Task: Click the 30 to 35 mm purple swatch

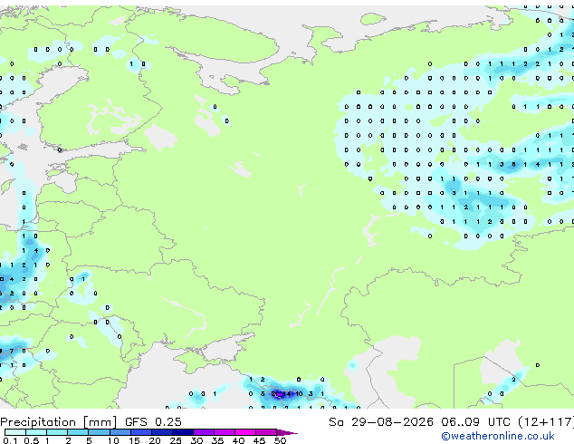Action: [204, 432]
